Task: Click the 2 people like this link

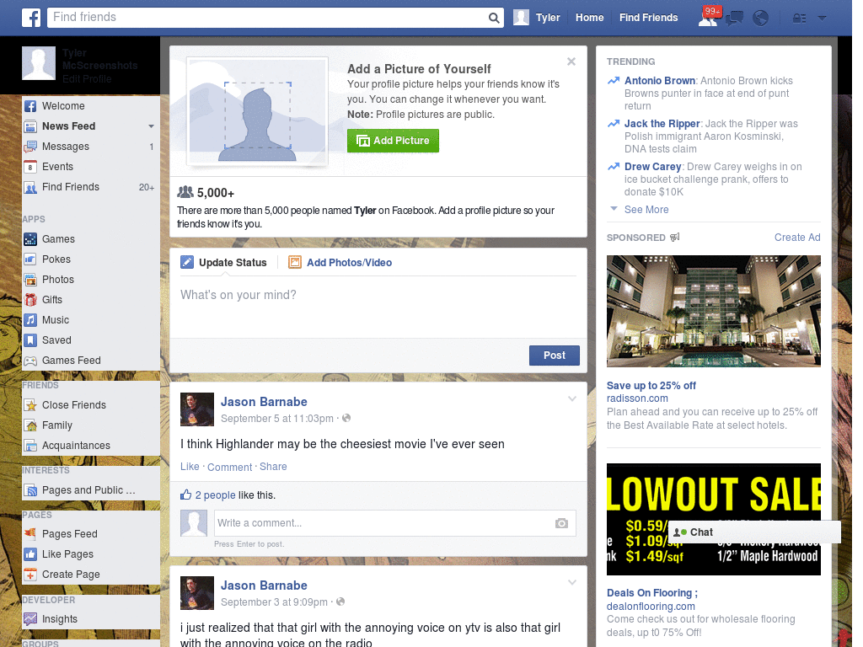Action: [215, 495]
